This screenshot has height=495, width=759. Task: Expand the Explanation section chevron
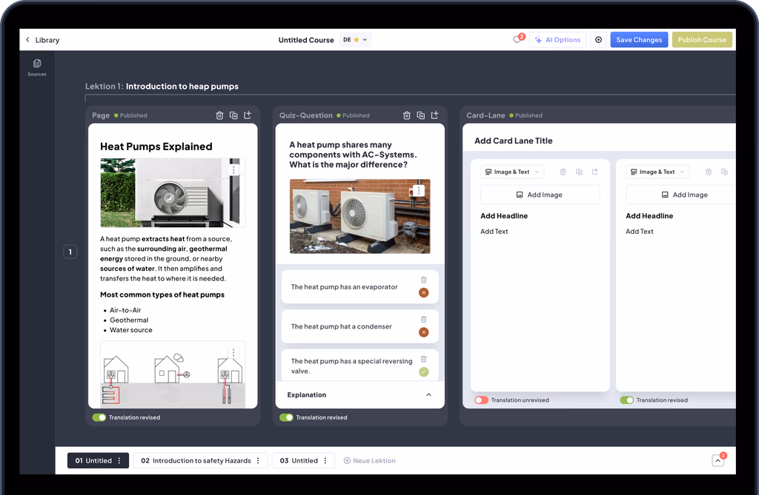428,395
